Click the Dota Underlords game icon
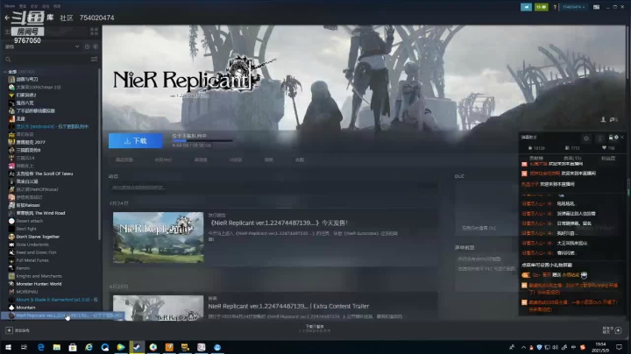Viewport: 631px width, 354px height. point(11,244)
